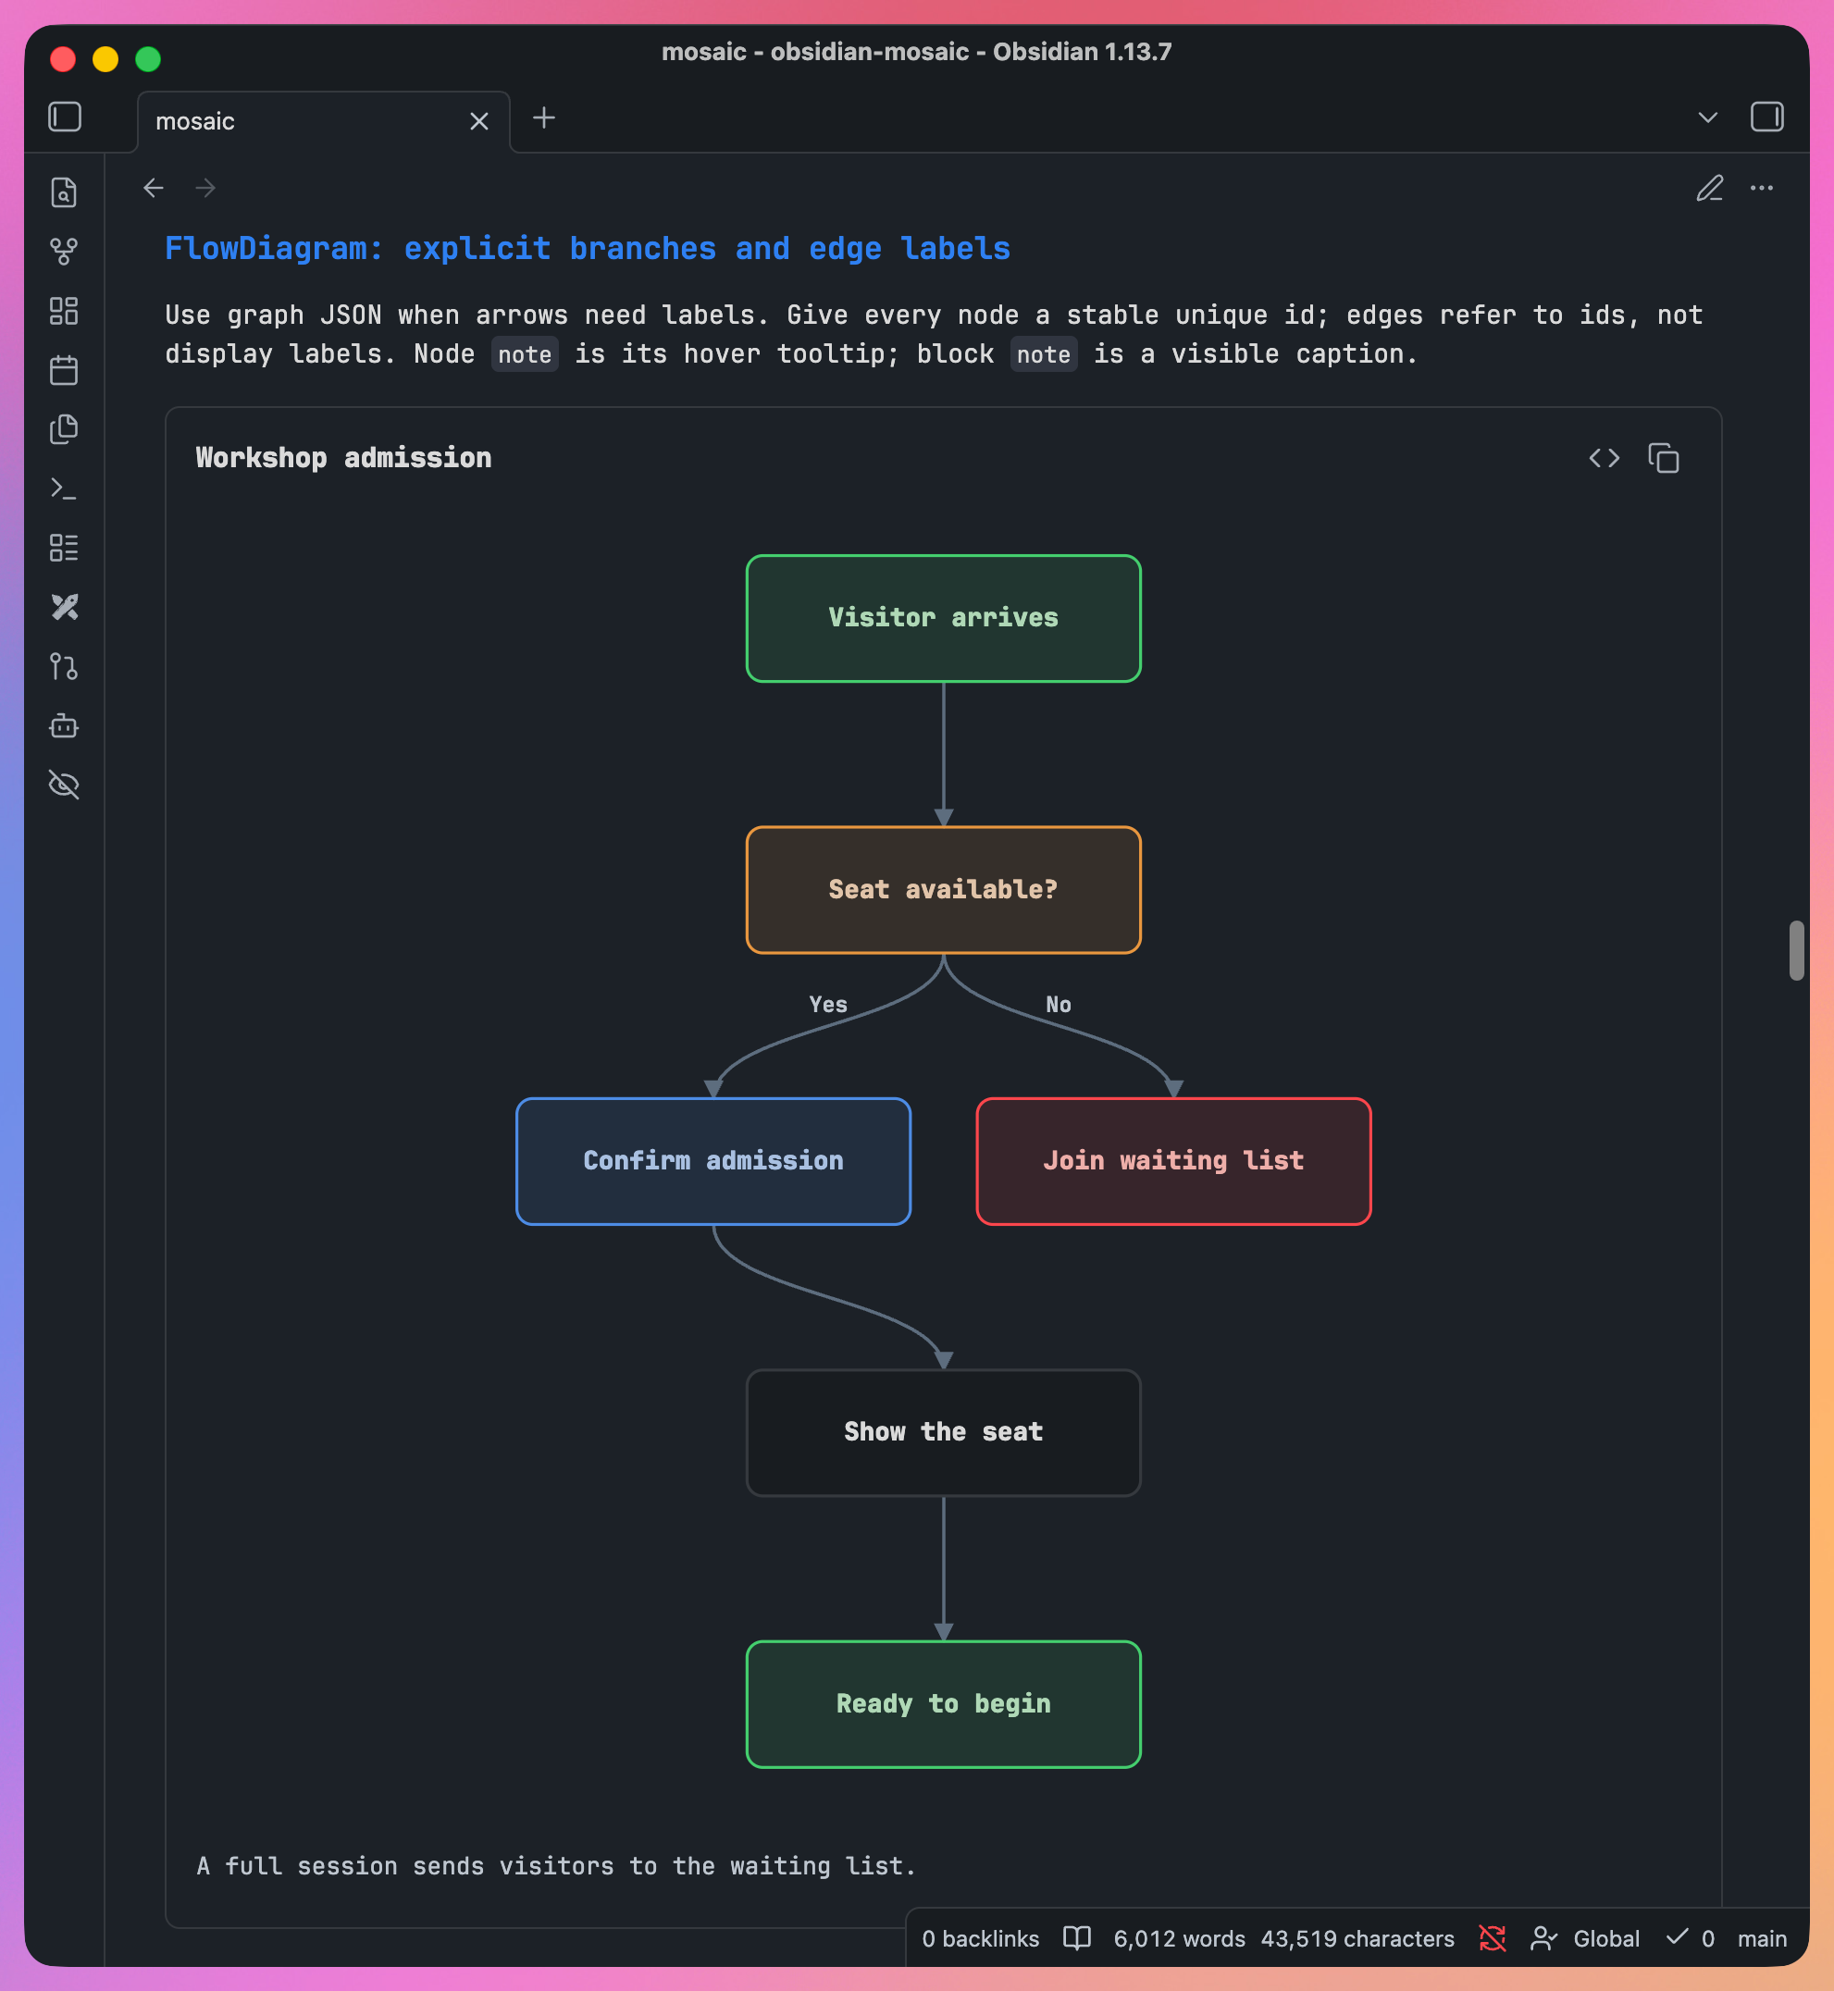This screenshot has width=1834, height=1991.
Task: Select the mosaic tab
Action: tap(324, 121)
